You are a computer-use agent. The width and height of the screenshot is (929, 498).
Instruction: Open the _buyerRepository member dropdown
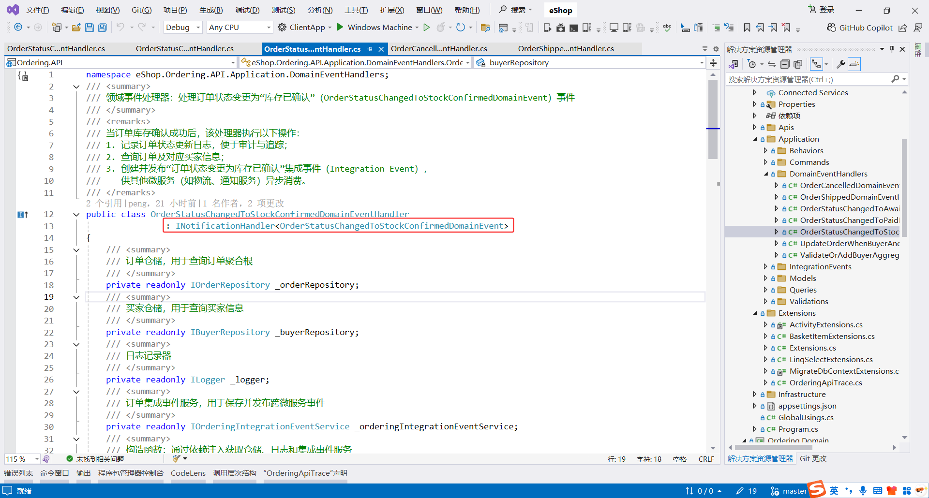589,62
